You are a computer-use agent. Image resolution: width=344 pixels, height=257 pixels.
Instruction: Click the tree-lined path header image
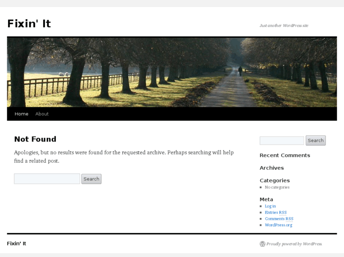tap(172, 73)
